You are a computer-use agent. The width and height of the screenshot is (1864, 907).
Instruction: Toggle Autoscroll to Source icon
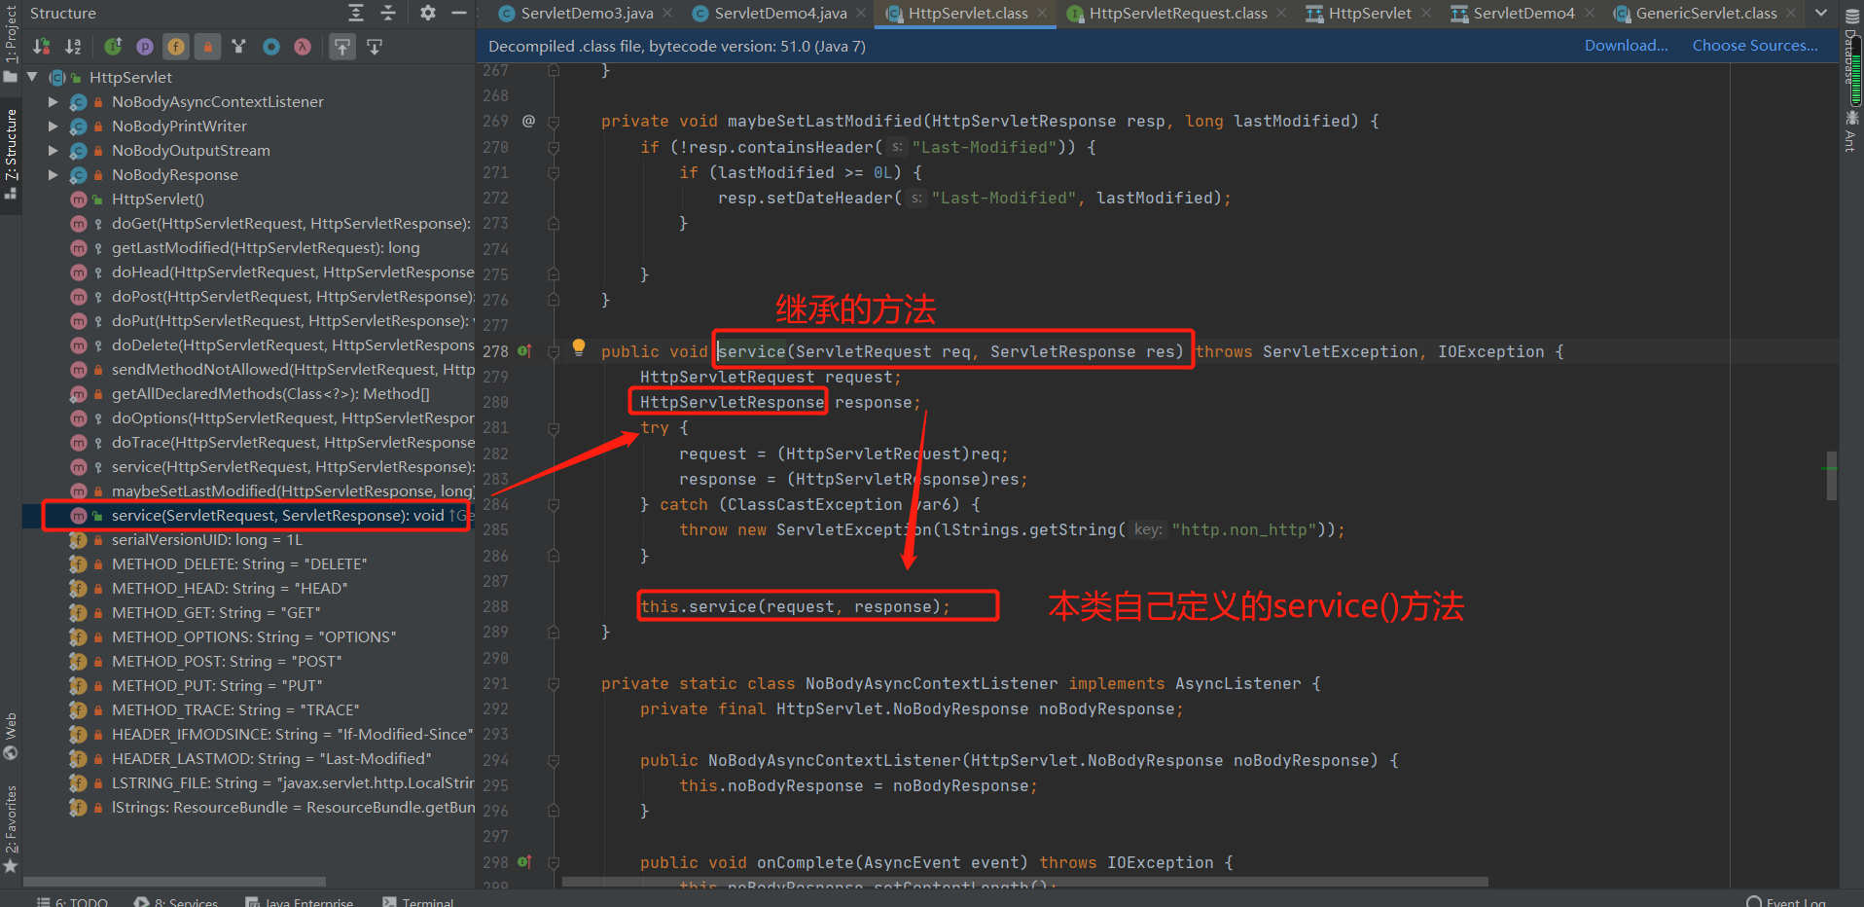[342, 47]
